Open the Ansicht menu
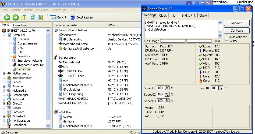Image resolution: width=255 pixels, height=134 pixels. click(x=16, y=10)
